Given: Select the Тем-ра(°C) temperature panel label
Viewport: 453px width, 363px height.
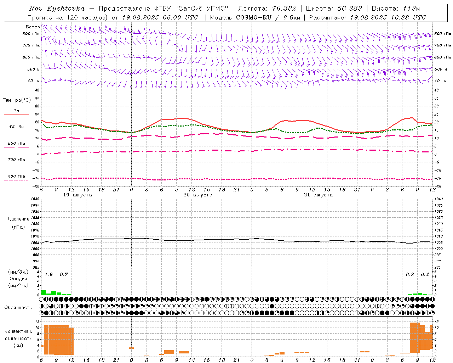Looking at the screenshot, I should pyautogui.click(x=17, y=100).
